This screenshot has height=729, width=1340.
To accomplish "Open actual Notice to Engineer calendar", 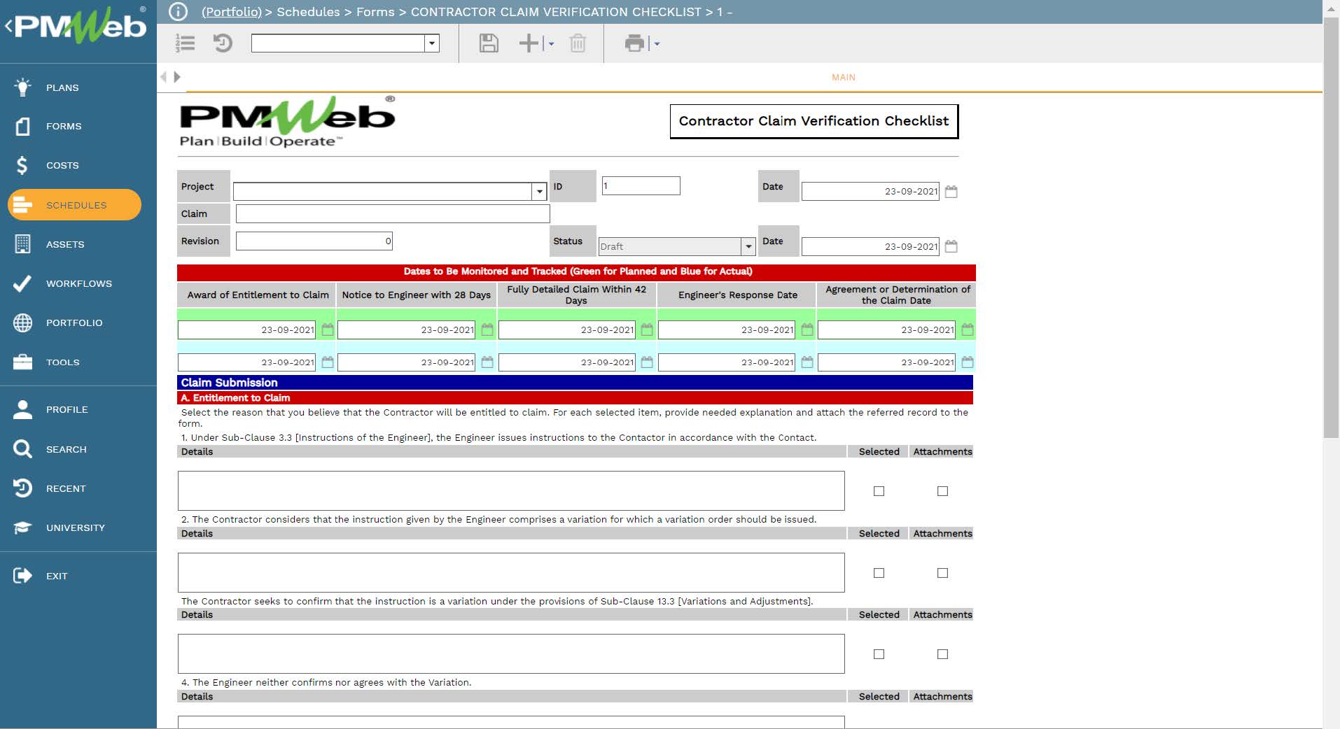I will [487, 362].
